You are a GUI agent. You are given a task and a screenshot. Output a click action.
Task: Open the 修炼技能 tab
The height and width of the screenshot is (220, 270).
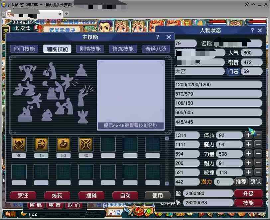pyautogui.click(x=123, y=49)
